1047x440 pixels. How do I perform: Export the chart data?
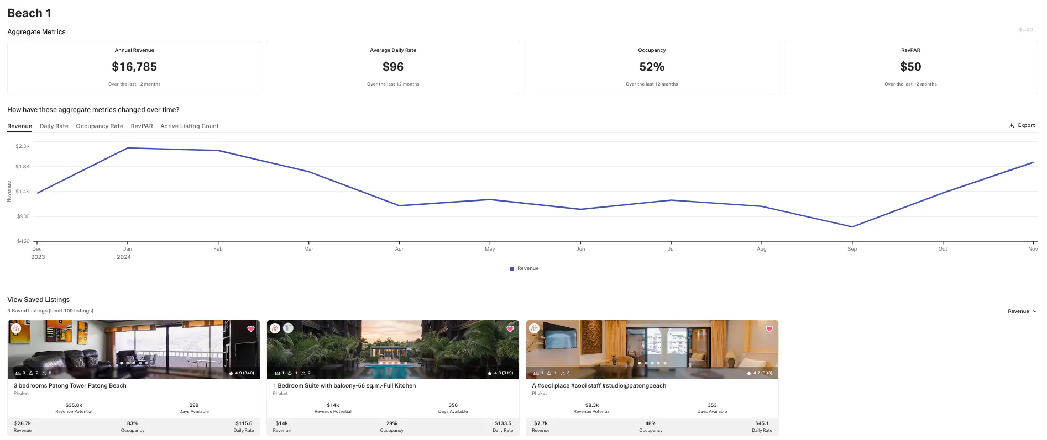(x=1022, y=125)
